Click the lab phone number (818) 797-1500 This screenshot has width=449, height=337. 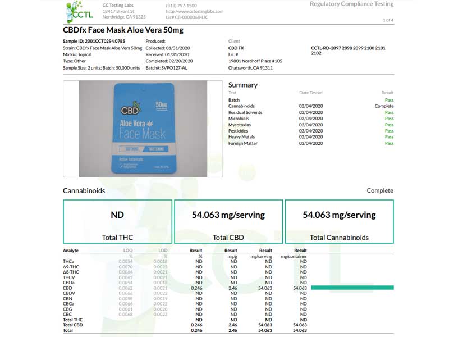click(x=181, y=5)
